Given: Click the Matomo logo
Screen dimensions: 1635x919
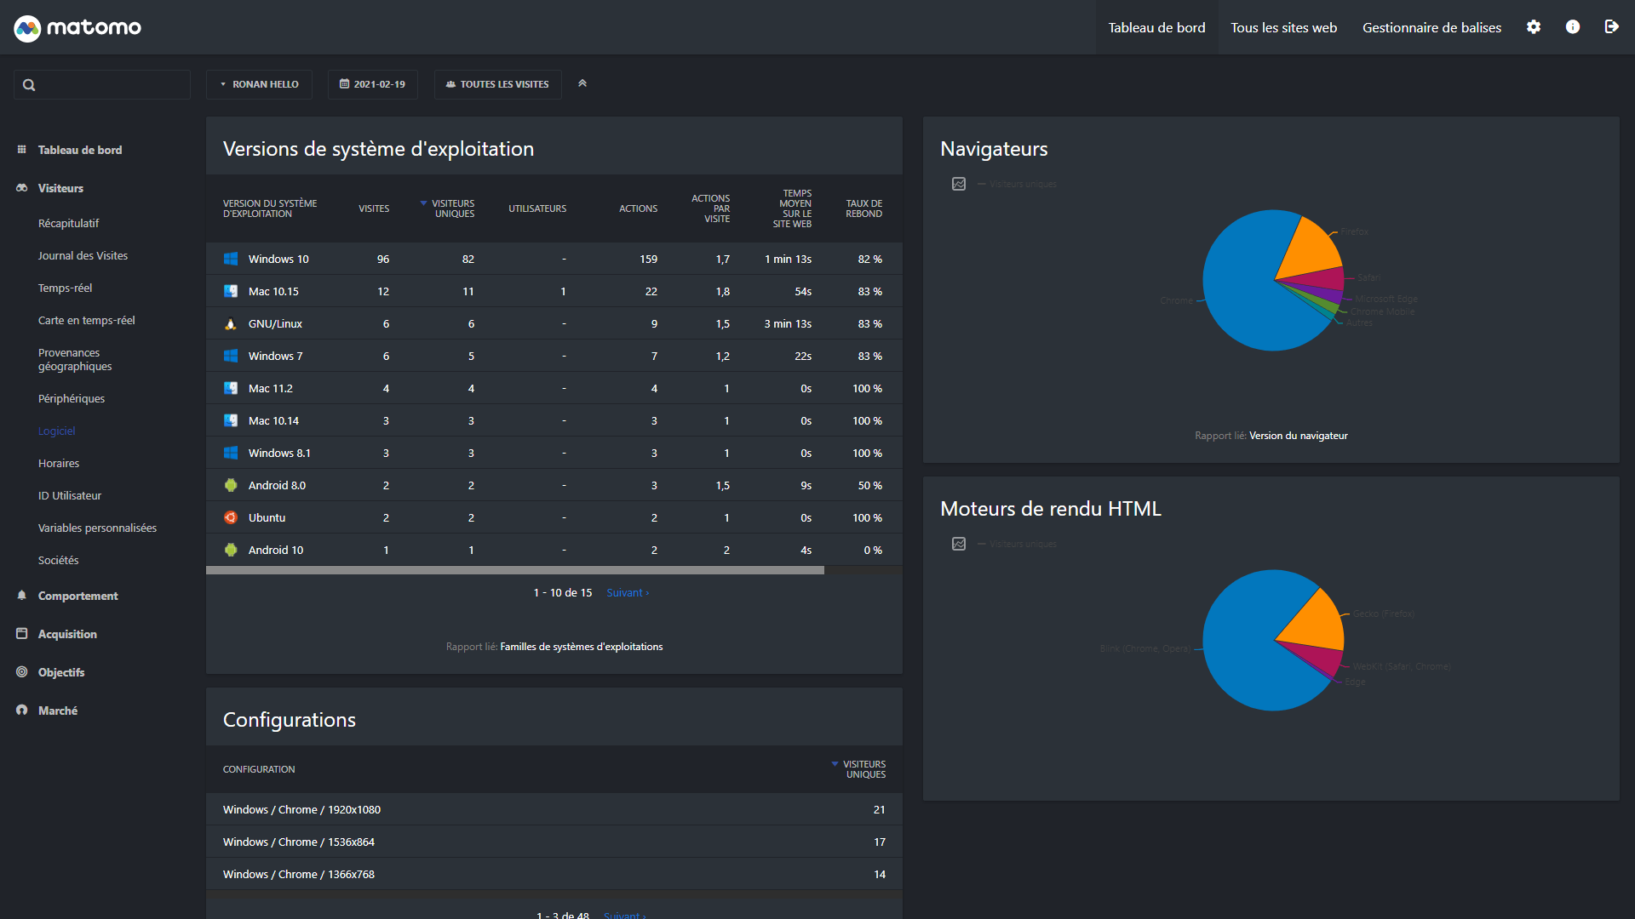Looking at the screenshot, I should pos(77,27).
